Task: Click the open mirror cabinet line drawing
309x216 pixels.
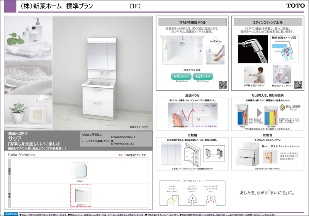Action: [192, 155]
